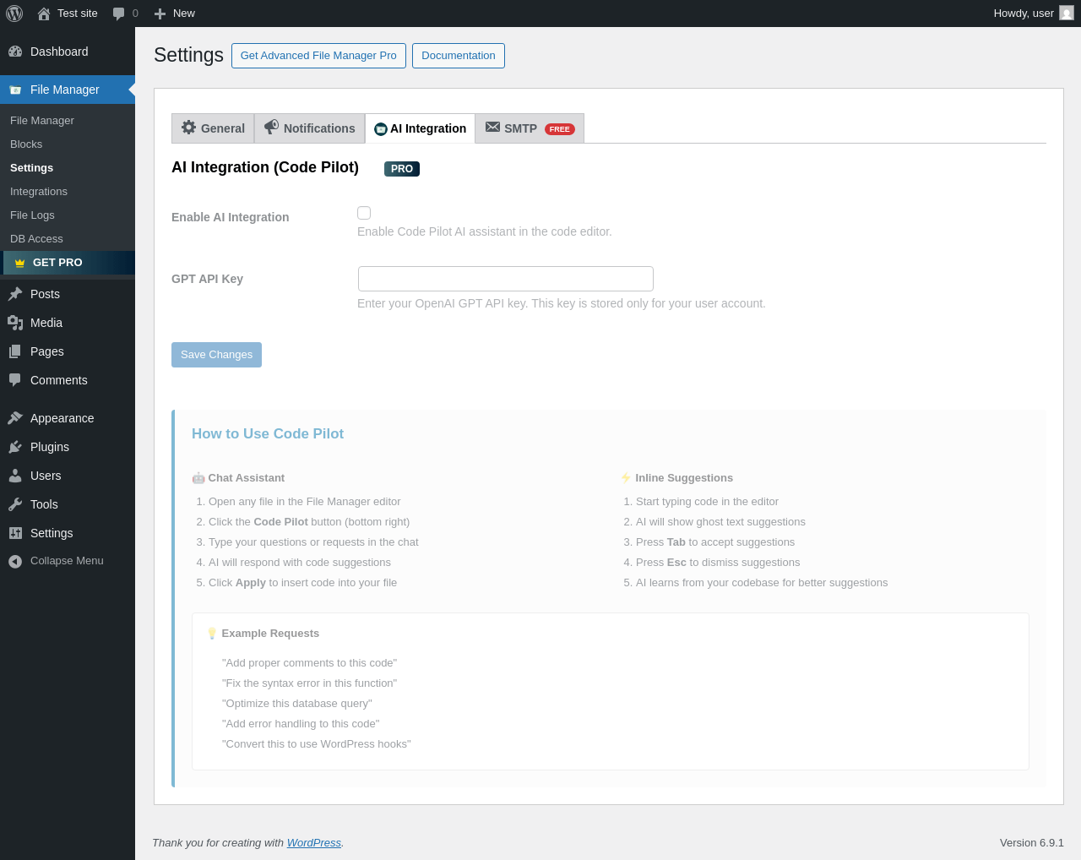Click the crown icon beside GET PRO

[19, 263]
